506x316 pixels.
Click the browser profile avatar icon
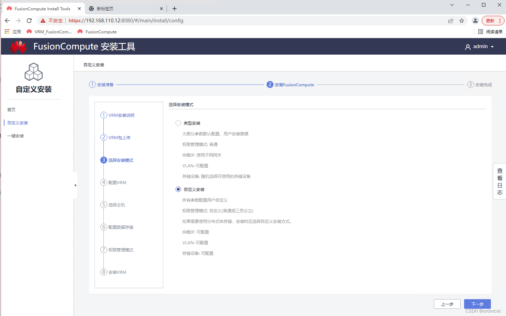click(475, 20)
